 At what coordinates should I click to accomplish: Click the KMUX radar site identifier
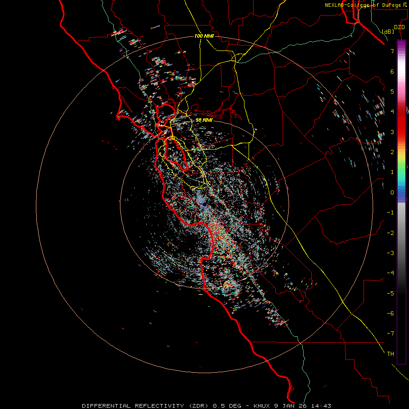(x=262, y=406)
